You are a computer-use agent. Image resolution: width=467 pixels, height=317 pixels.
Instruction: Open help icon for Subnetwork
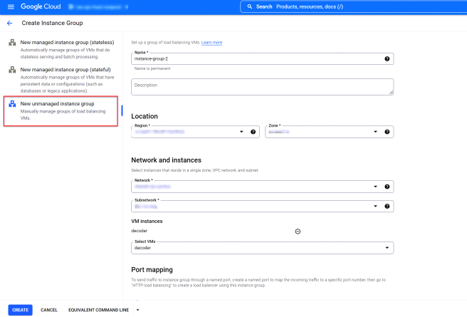pos(387,206)
